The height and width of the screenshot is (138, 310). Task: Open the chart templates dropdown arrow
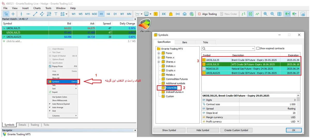pyautogui.click(x=150, y=14)
